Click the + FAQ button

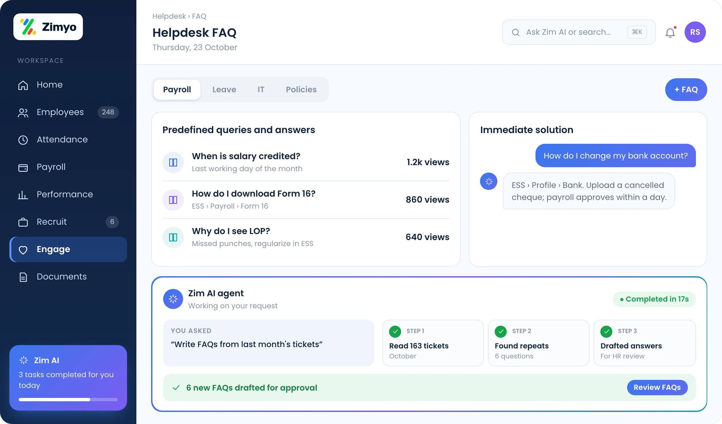tap(686, 90)
